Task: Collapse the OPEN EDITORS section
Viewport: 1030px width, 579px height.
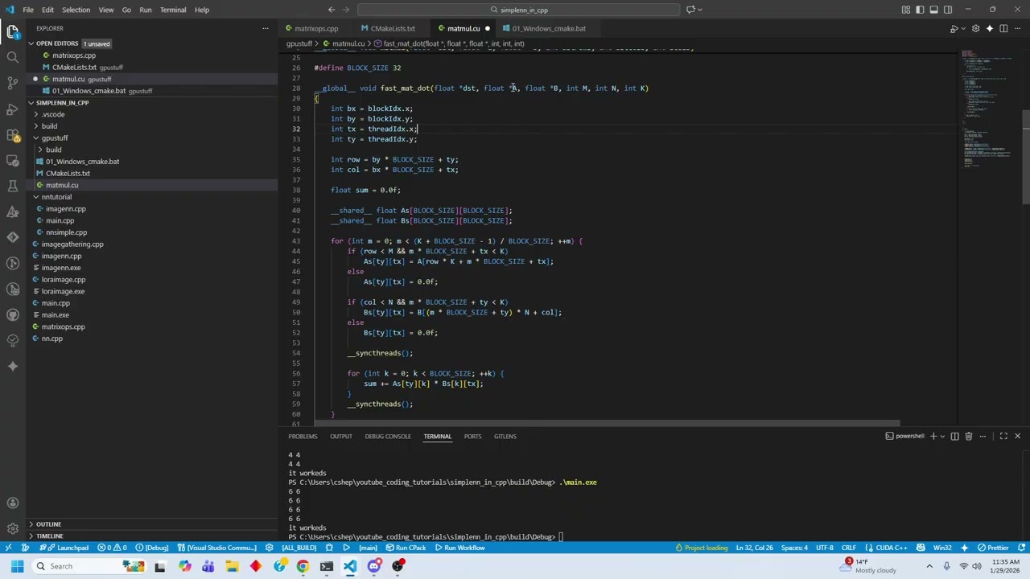Action: point(31,43)
